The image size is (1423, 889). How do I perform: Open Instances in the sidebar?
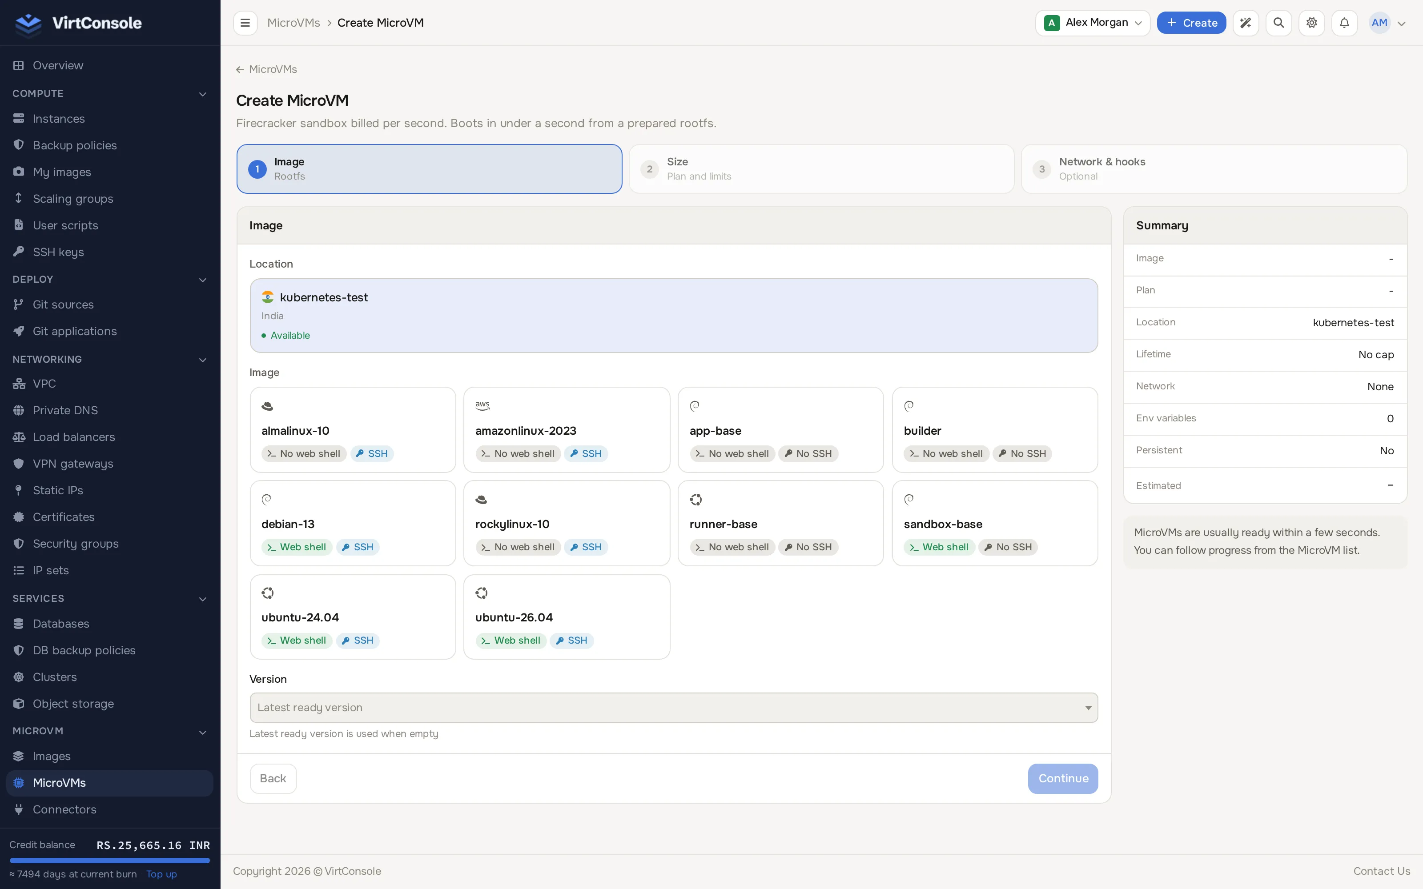110,119
